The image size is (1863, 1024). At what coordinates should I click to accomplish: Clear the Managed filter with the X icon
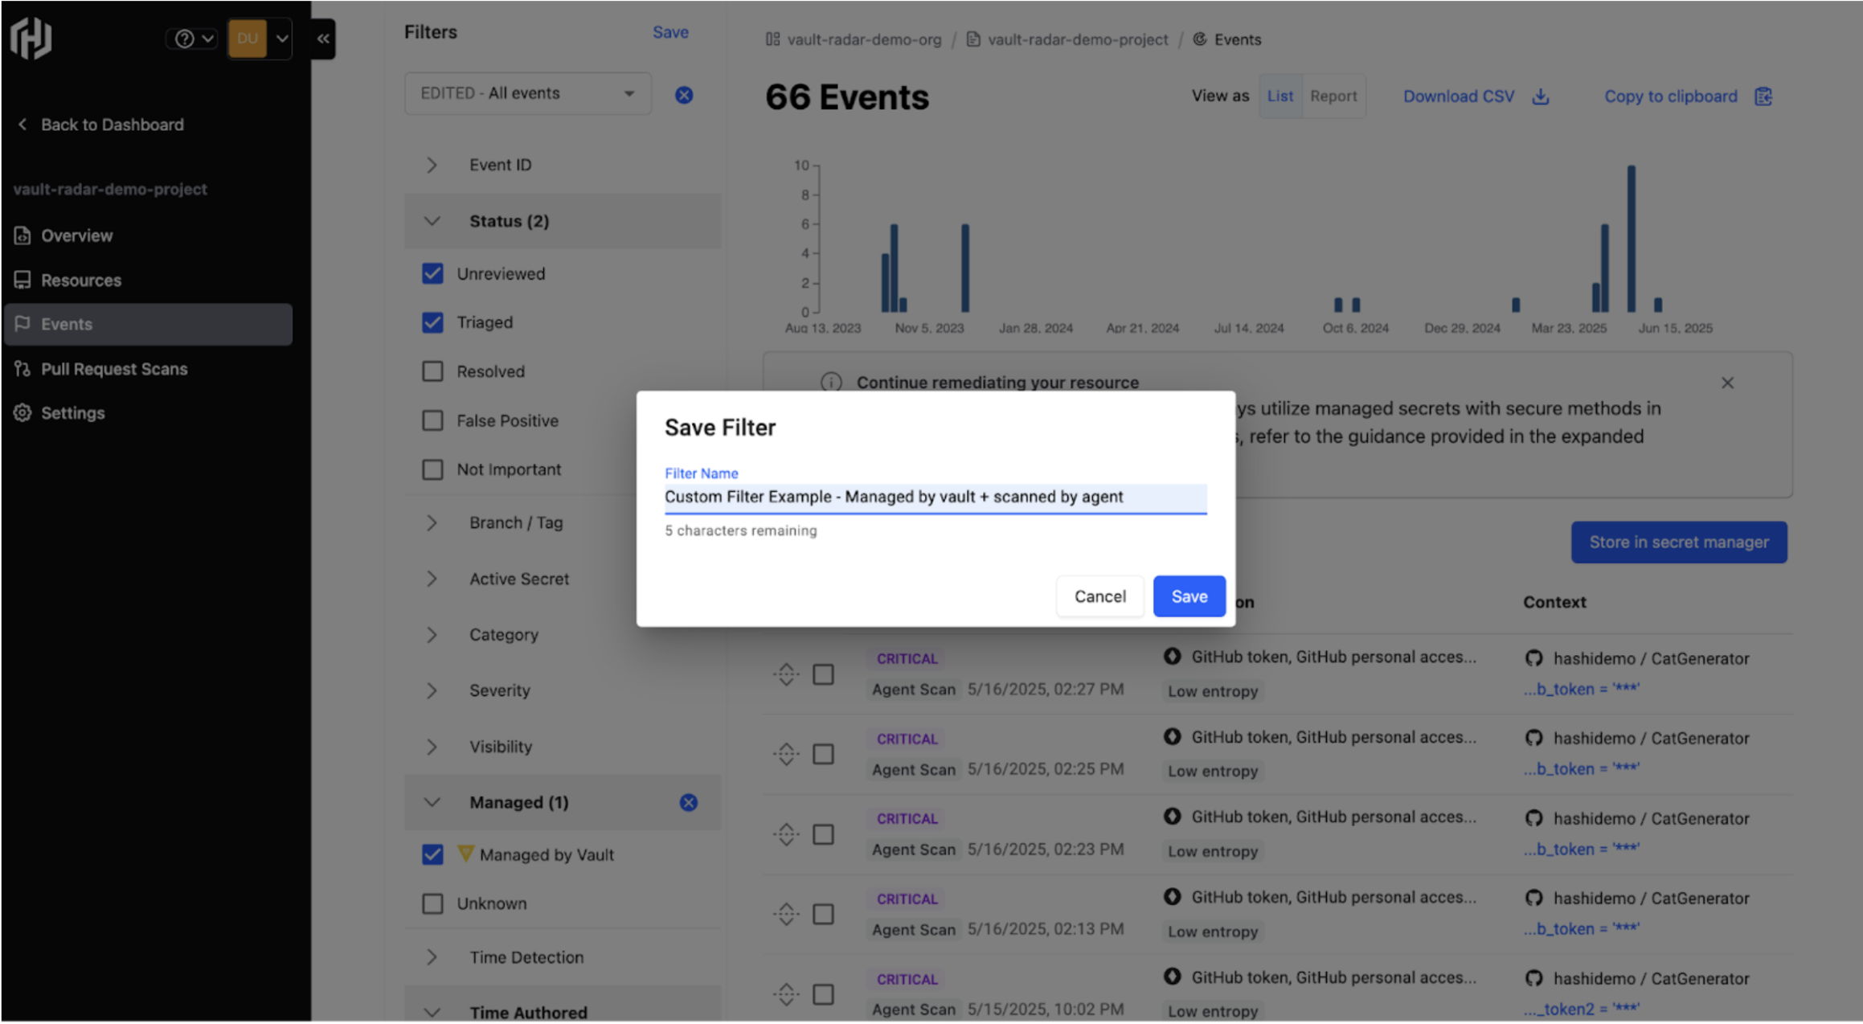689,802
